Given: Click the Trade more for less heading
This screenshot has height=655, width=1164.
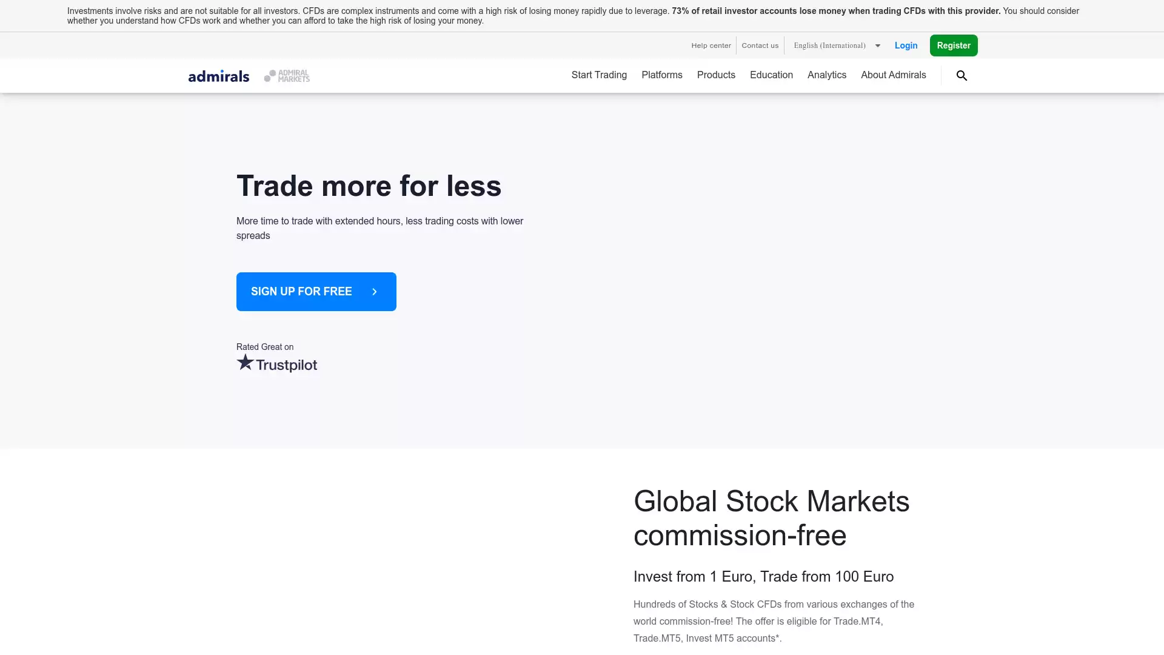Looking at the screenshot, I should (x=369, y=186).
